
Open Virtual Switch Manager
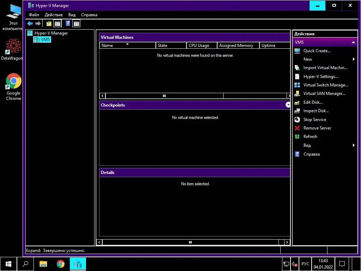pos(325,85)
